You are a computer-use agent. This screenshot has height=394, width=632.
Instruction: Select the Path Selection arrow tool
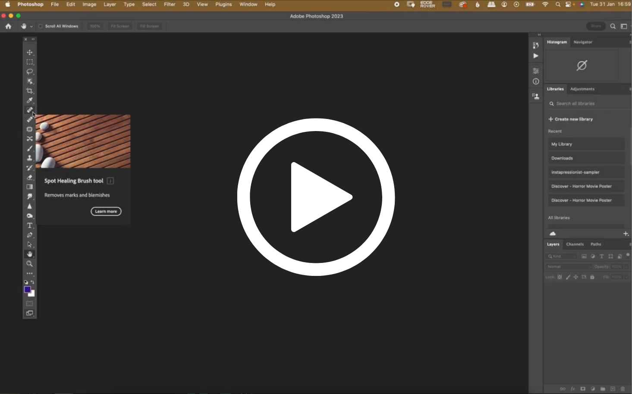tap(29, 244)
